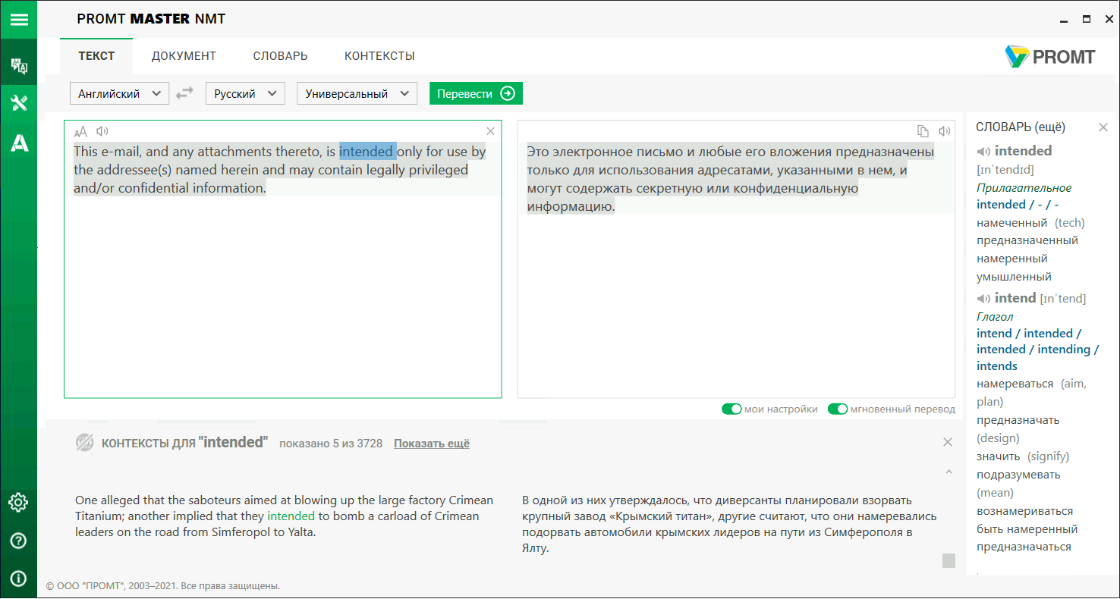Close the dictionary panel

(1103, 127)
